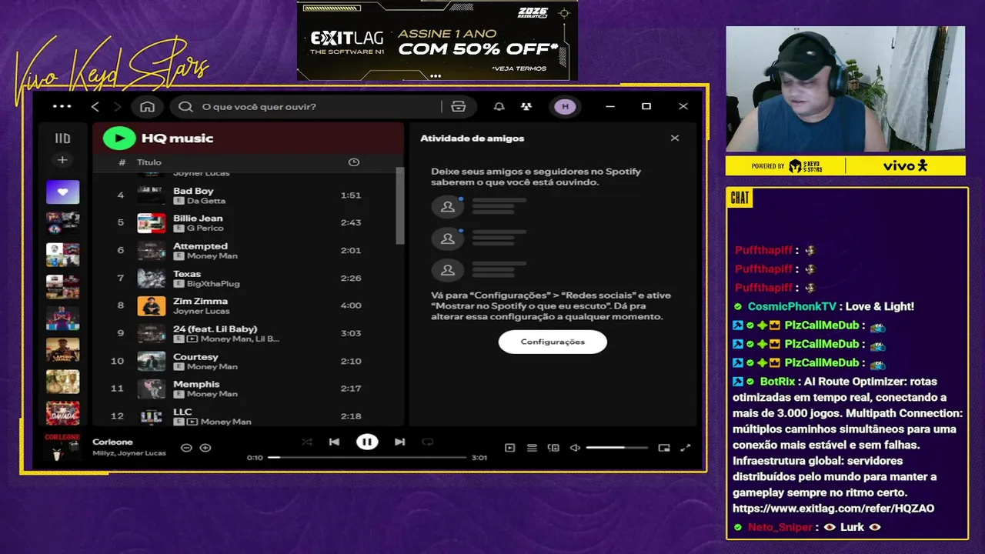Viewport: 985px width, 554px height.
Task: Create a playlist with the plus icon
Action: click(62, 160)
